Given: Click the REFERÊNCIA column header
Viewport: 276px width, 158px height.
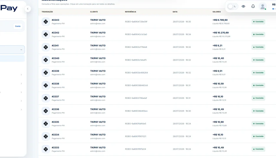Looking at the screenshot, I should [130, 12].
